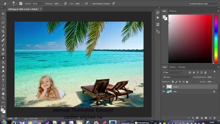
Task: Open Actions panel play icon
Action: pos(158,18)
